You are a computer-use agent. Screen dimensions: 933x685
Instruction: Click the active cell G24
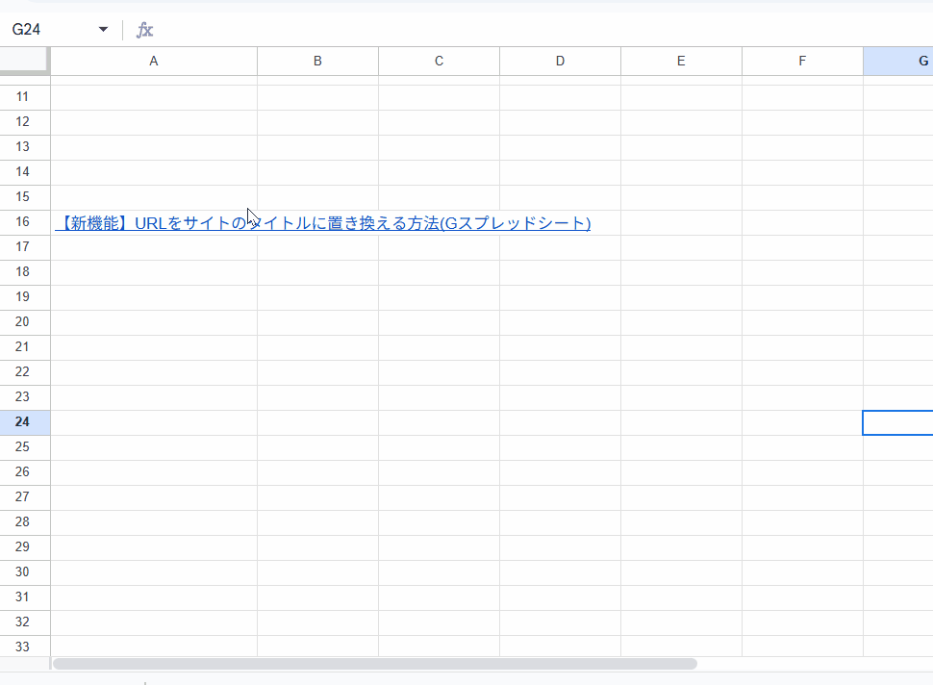click(x=898, y=422)
